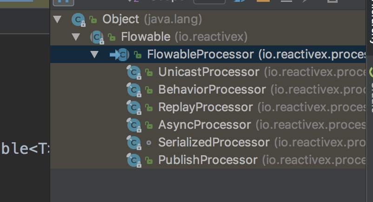Image resolution: width=373 pixels, height=202 pixels.
Task: Select ReplayProcessor in the hierarchy
Action: coord(206,107)
